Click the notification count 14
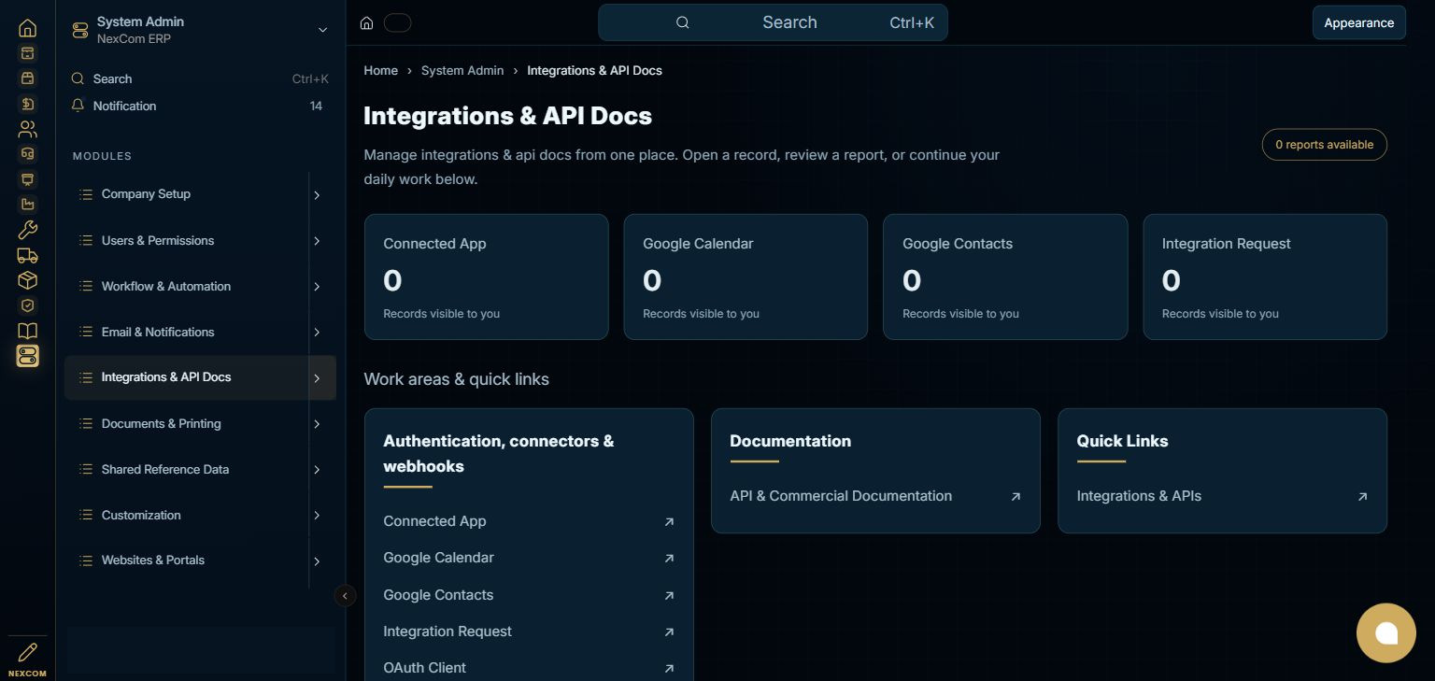 pyautogui.click(x=316, y=106)
